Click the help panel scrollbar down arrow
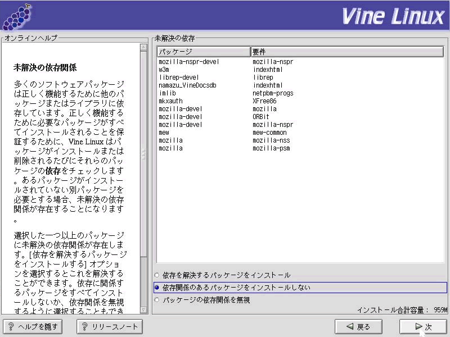This screenshot has width=450, height=337. click(x=144, y=310)
